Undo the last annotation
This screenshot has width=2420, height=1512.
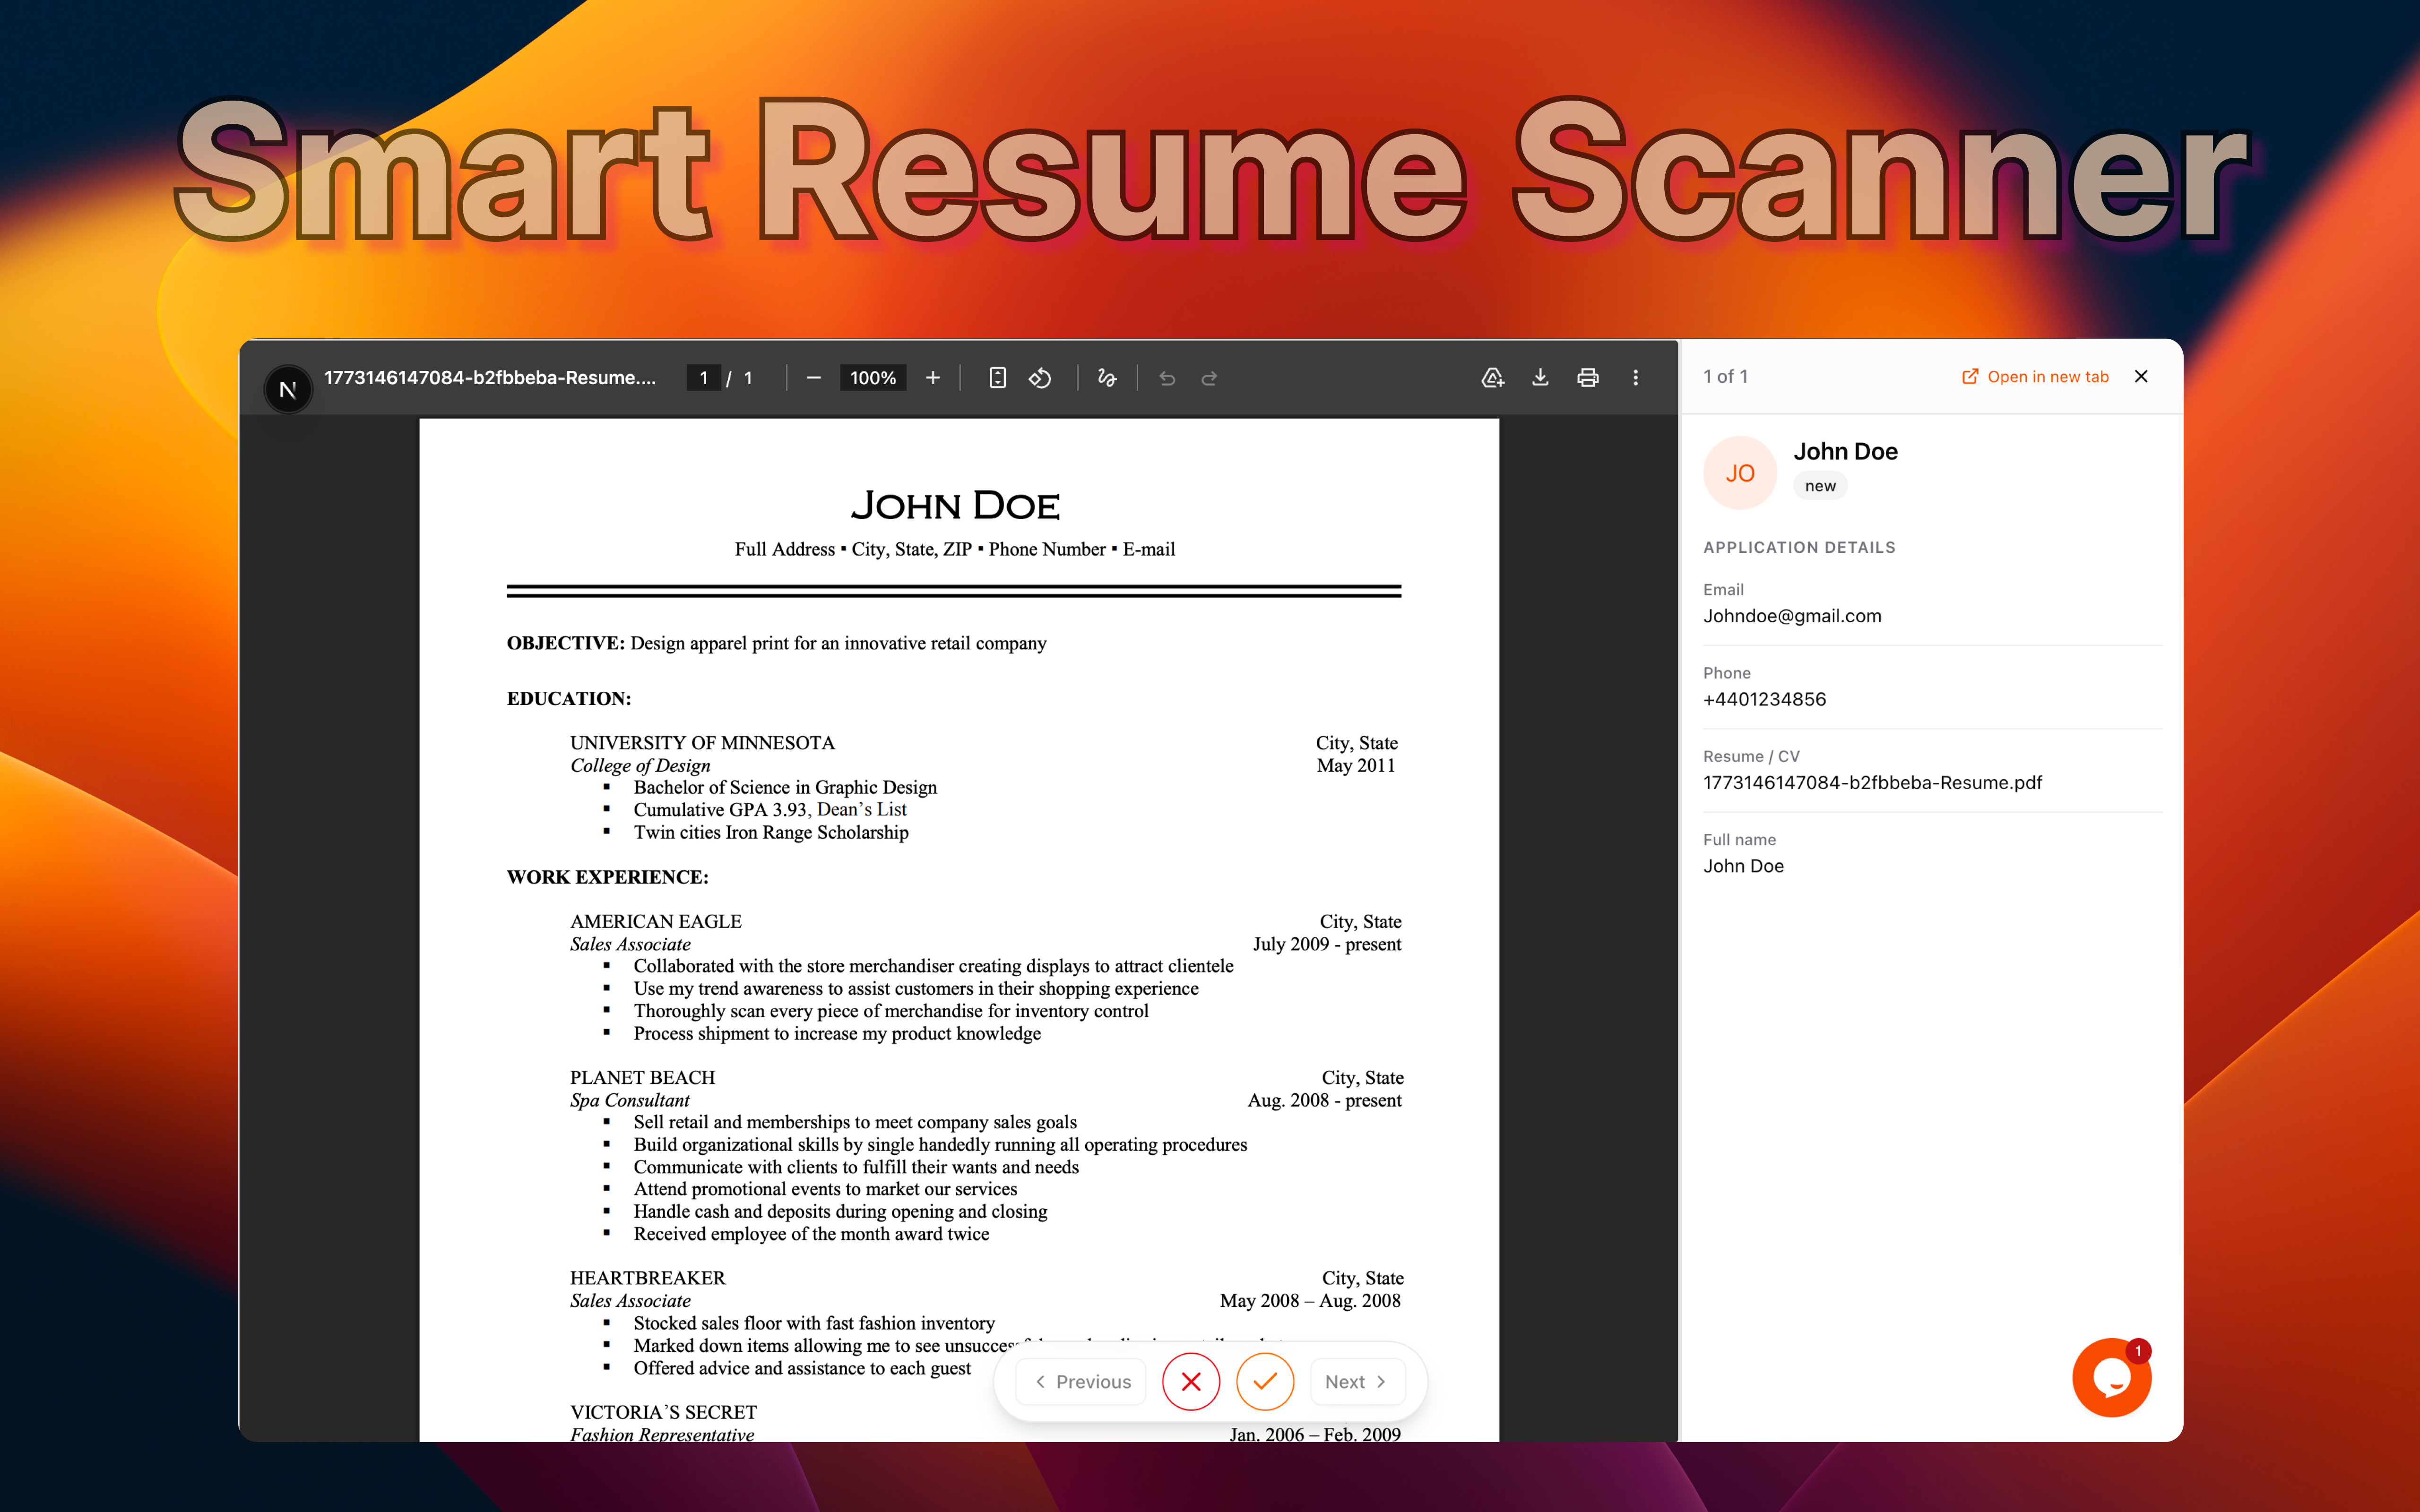pos(1167,377)
